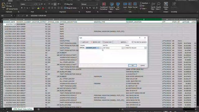Screen dimensions: 199x112
Task: Toggle My data has headers checkbox
Action: [x=133, y=42]
